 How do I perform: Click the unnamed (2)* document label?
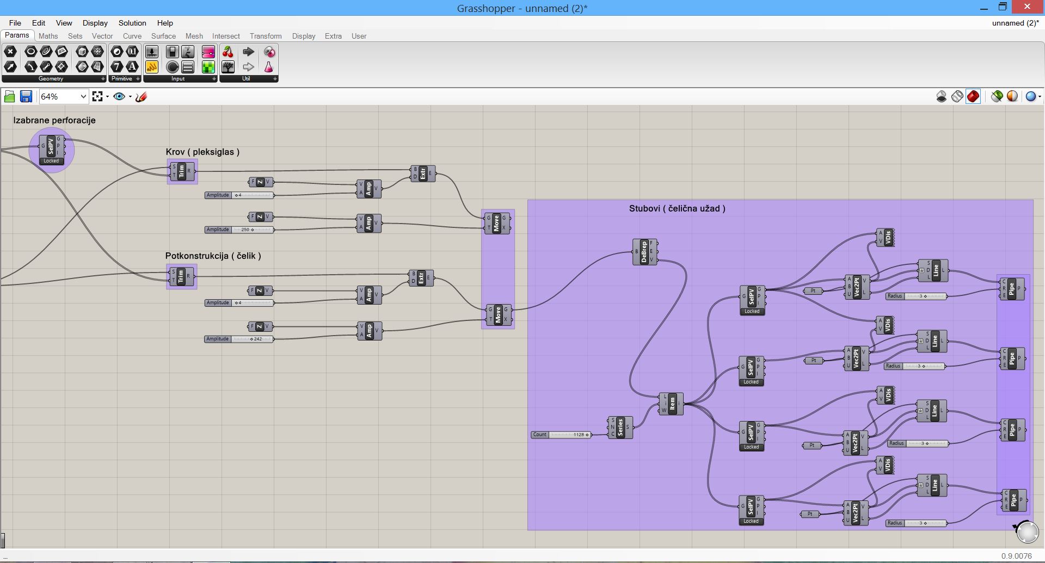tap(1015, 23)
